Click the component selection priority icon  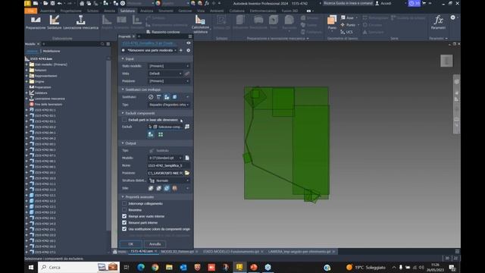tap(151, 135)
